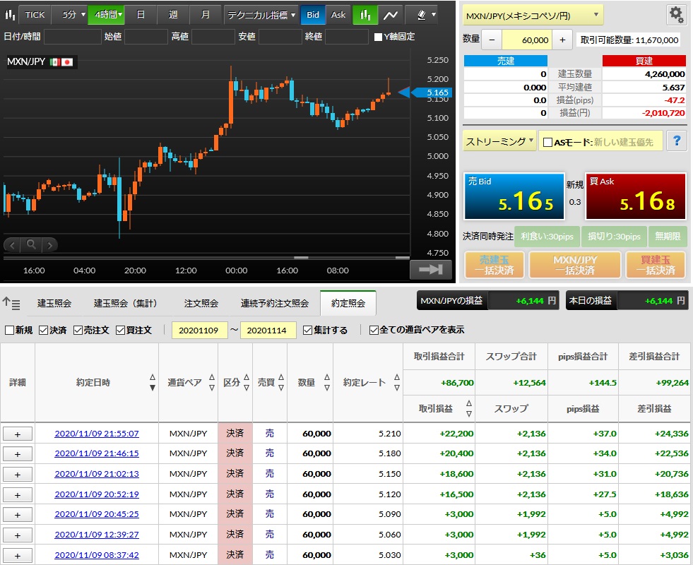Open the drawing pencil tool dropdown
The width and height of the screenshot is (693, 565).
tap(426, 15)
